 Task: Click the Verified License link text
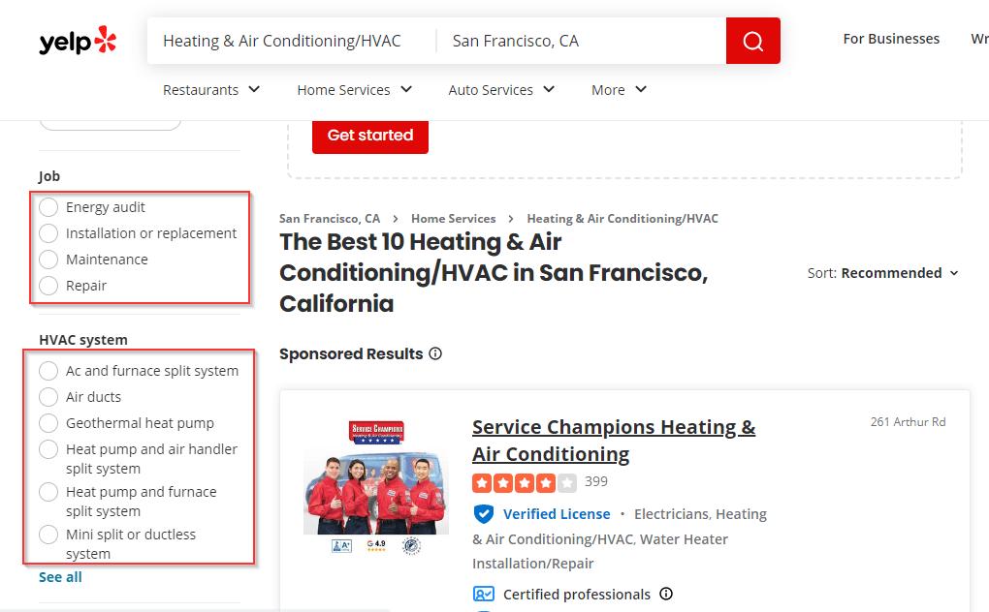tap(557, 514)
